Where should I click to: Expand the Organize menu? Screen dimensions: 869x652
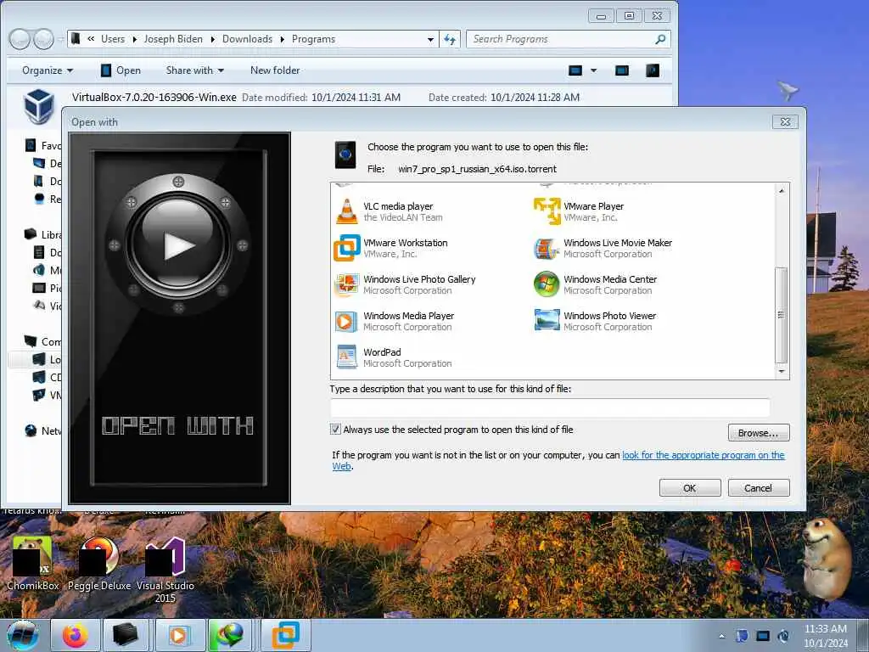(48, 70)
